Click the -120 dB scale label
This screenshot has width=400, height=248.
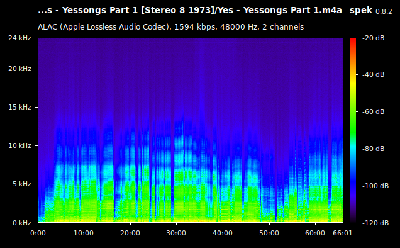click(375, 223)
